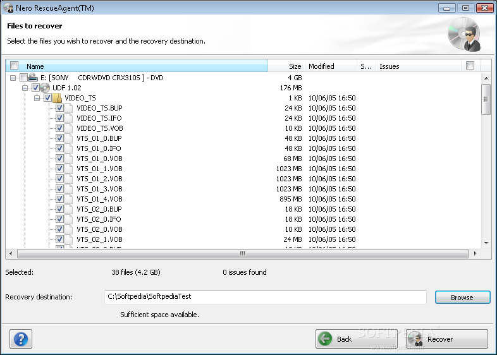The height and width of the screenshot is (355, 497).
Task: Select the VTS_01_0.VOB file name
Action: point(99,159)
